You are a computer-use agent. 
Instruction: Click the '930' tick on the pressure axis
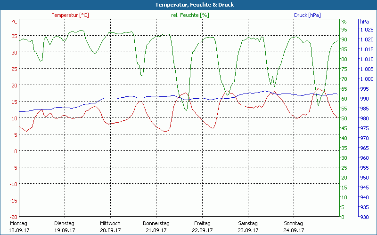(364, 217)
